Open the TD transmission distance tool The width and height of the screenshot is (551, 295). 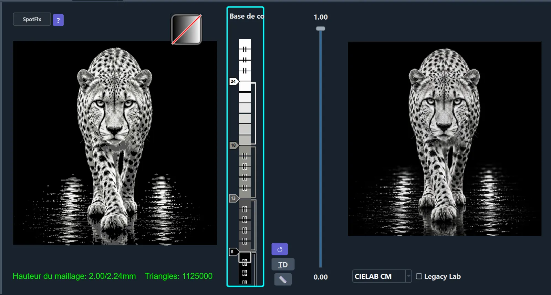pyautogui.click(x=283, y=265)
